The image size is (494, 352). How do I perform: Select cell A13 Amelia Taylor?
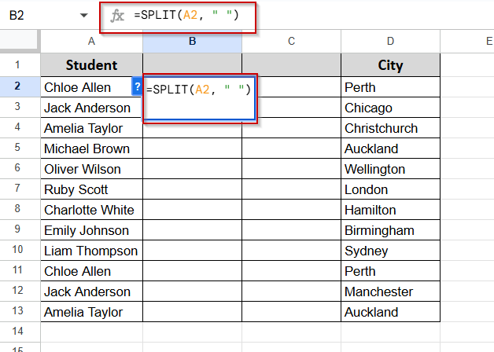tap(92, 312)
